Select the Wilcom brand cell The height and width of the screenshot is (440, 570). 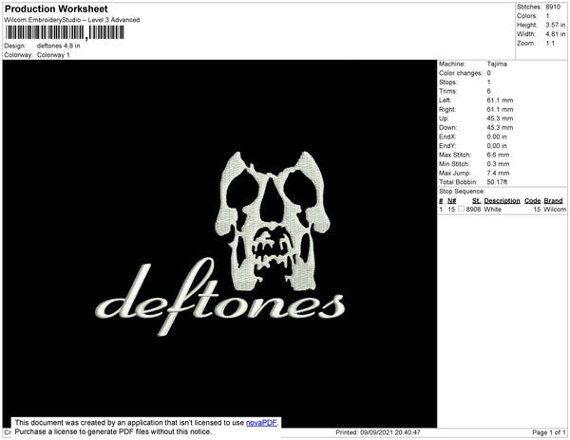click(555, 210)
